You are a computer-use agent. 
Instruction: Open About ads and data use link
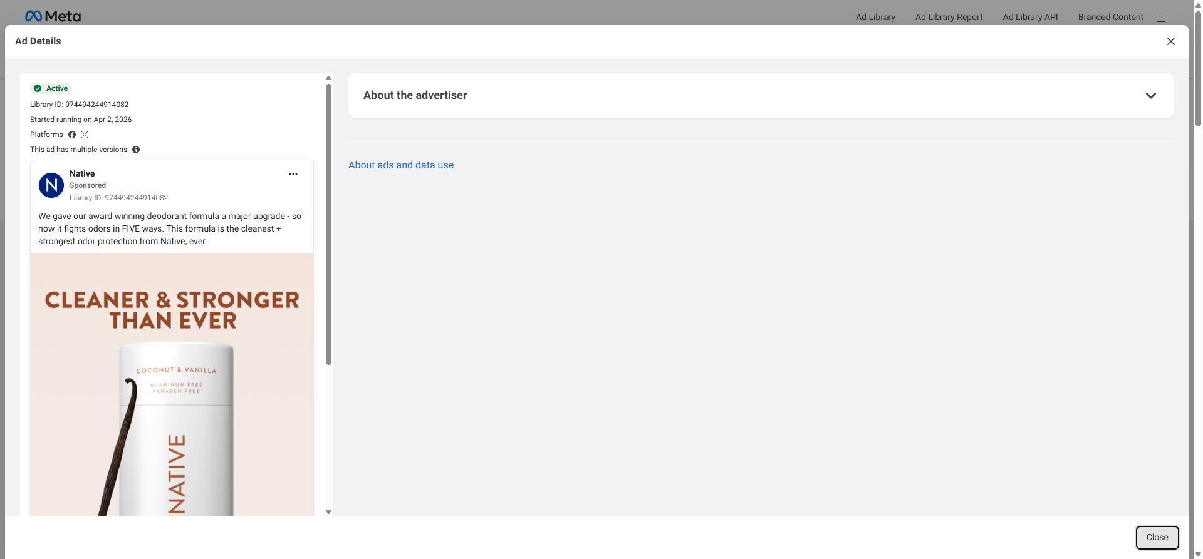click(401, 165)
